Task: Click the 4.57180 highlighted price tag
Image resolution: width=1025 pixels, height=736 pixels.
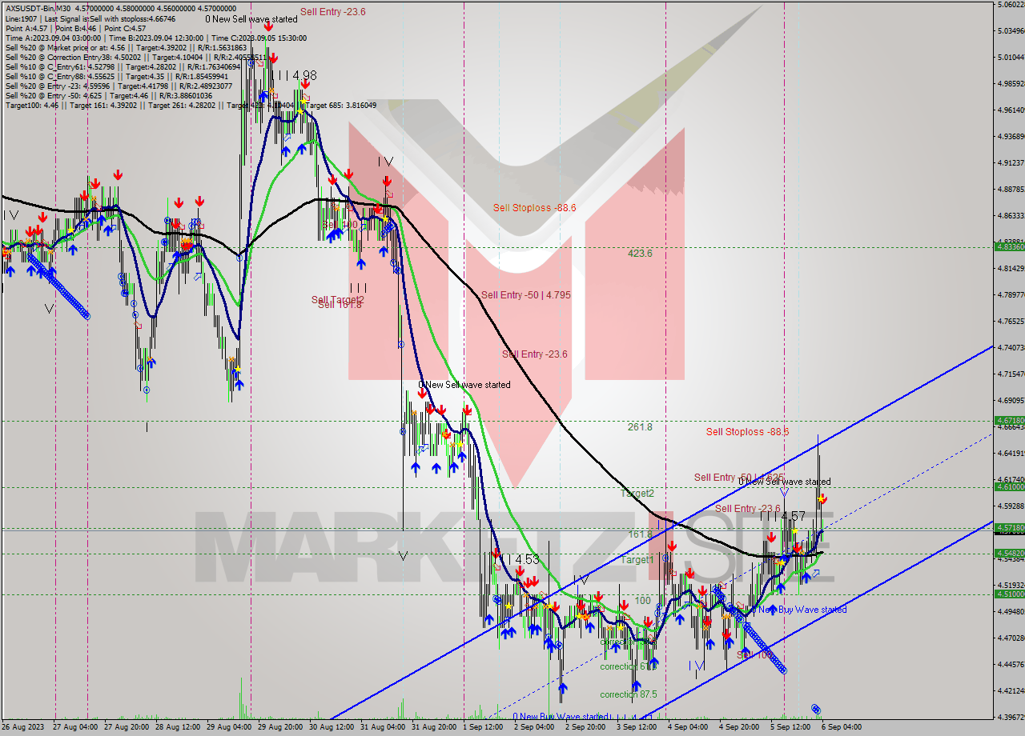Action: (1009, 528)
